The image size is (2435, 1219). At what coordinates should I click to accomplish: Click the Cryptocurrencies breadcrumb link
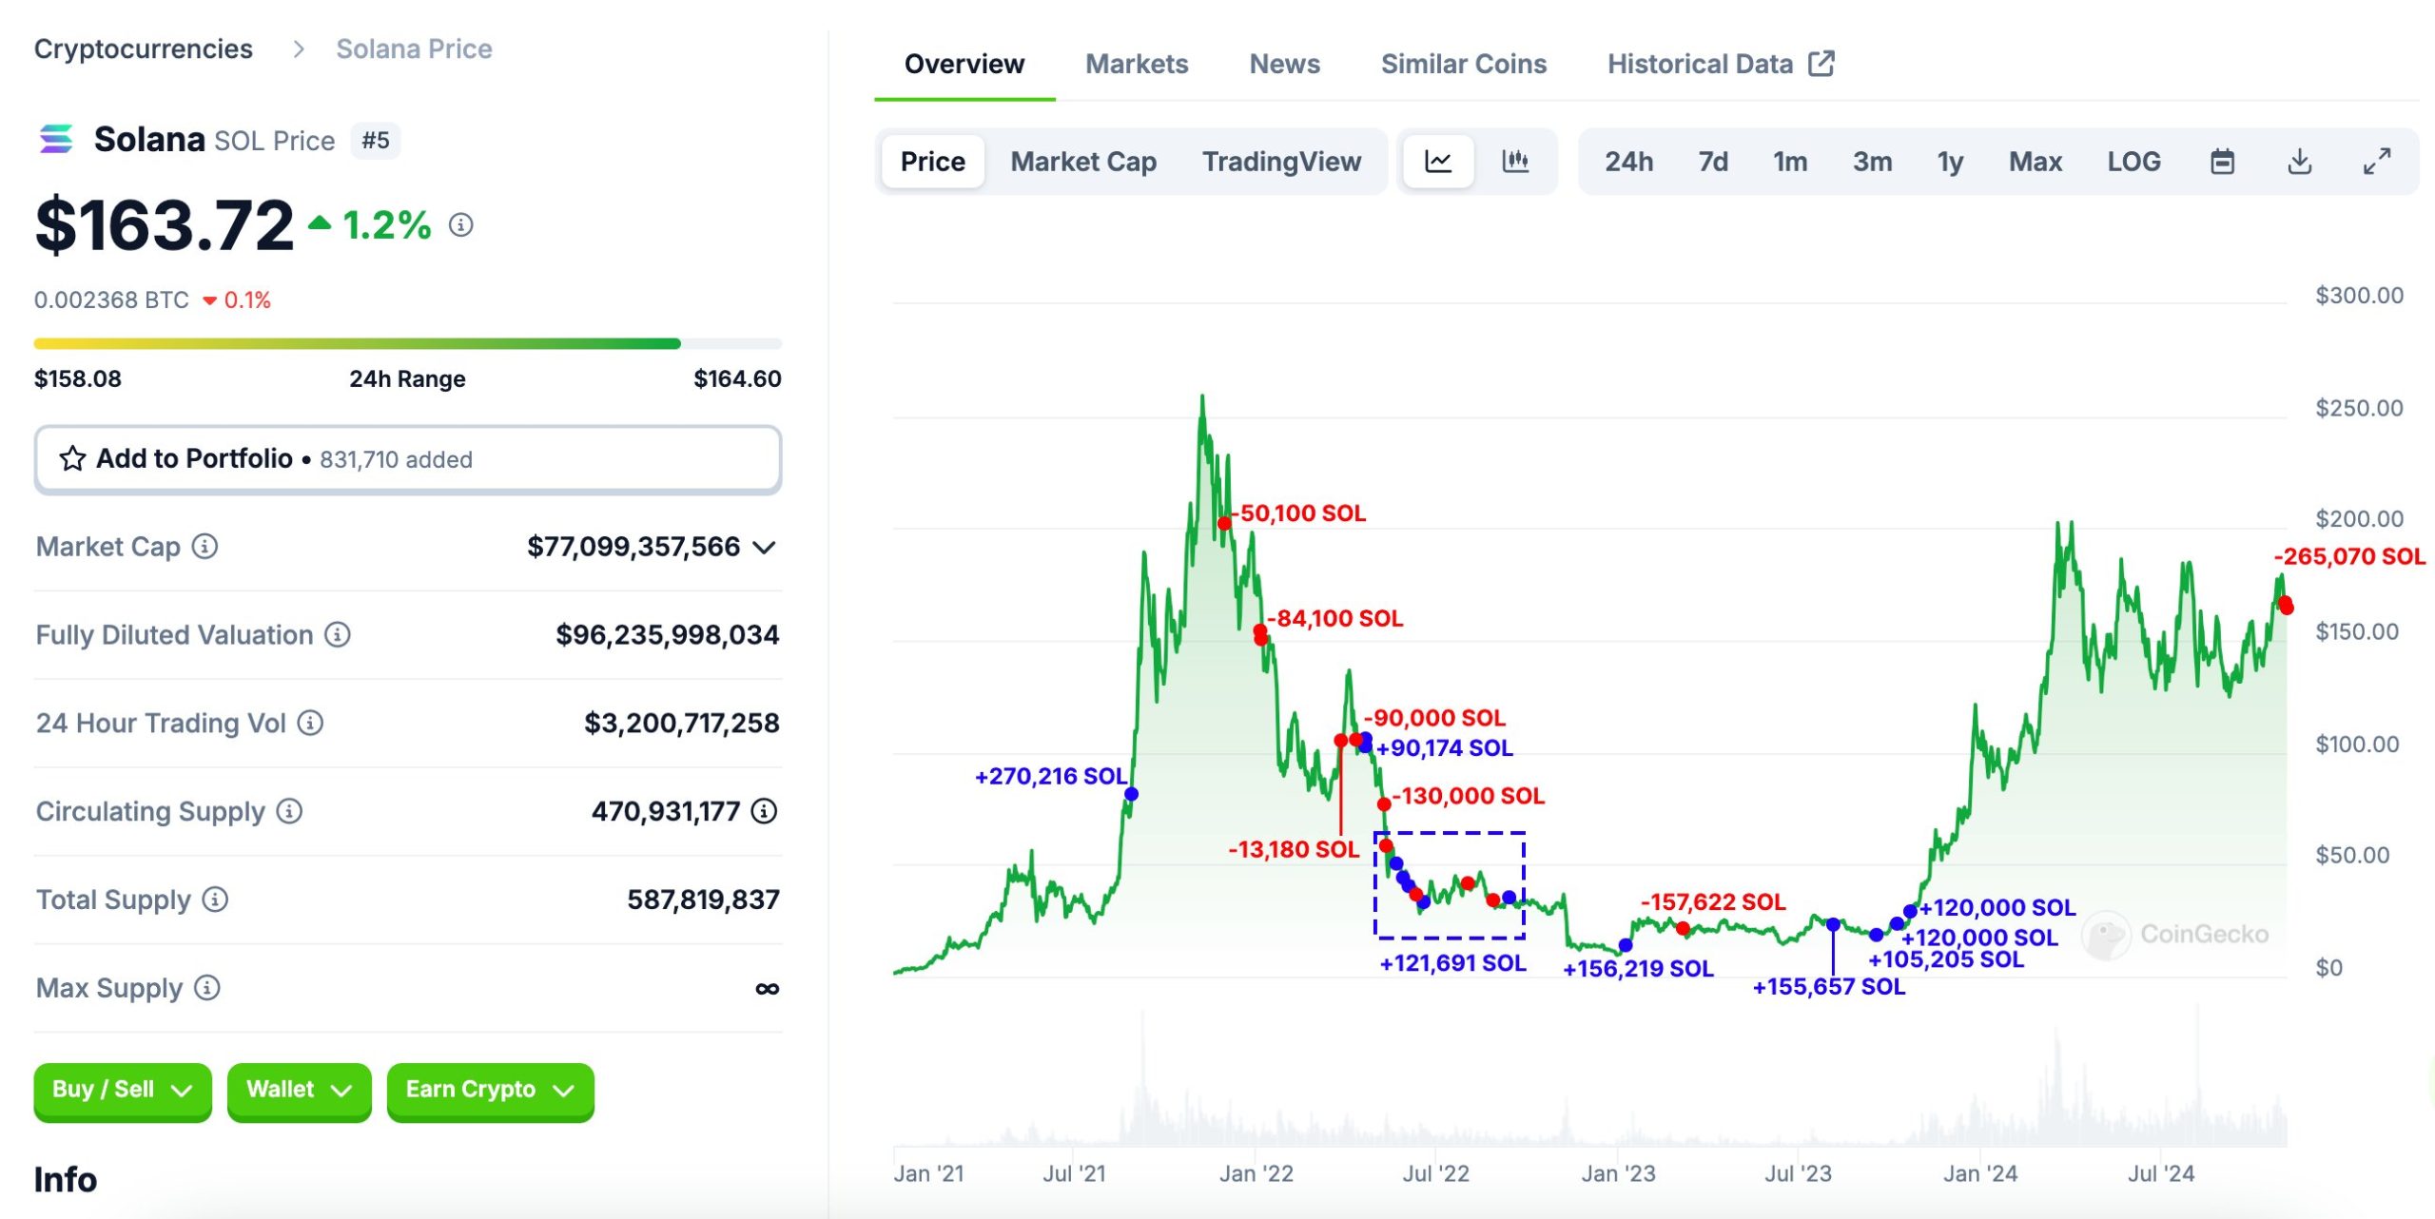tap(144, 48)
